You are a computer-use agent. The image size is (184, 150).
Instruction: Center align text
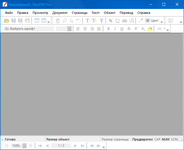[x=85, y=29]
